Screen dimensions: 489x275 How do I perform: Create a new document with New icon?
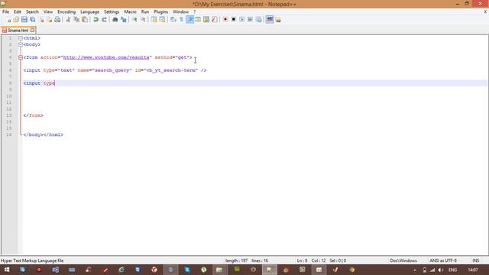click(8, 20)
